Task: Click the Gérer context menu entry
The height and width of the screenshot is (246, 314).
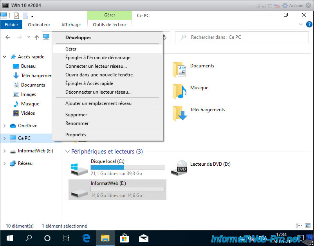Action: [71, 49]
